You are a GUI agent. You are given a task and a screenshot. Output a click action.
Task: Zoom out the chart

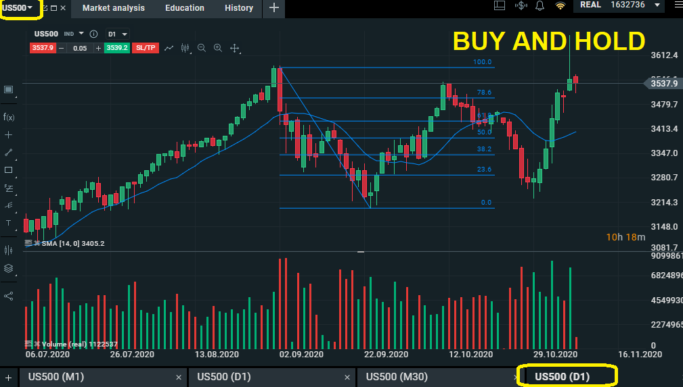pos(201,48)
